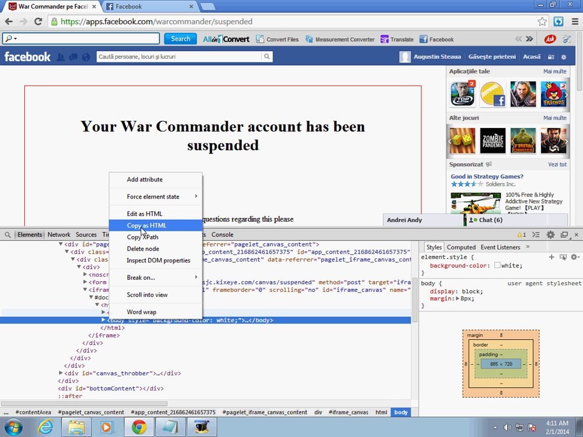Open Measurement Converter toolbar link
583x437 pixels.
(340, 39)
